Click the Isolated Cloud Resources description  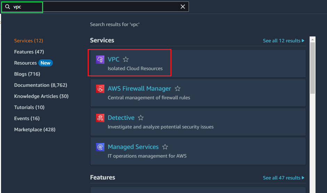click(x=135, y=68)
